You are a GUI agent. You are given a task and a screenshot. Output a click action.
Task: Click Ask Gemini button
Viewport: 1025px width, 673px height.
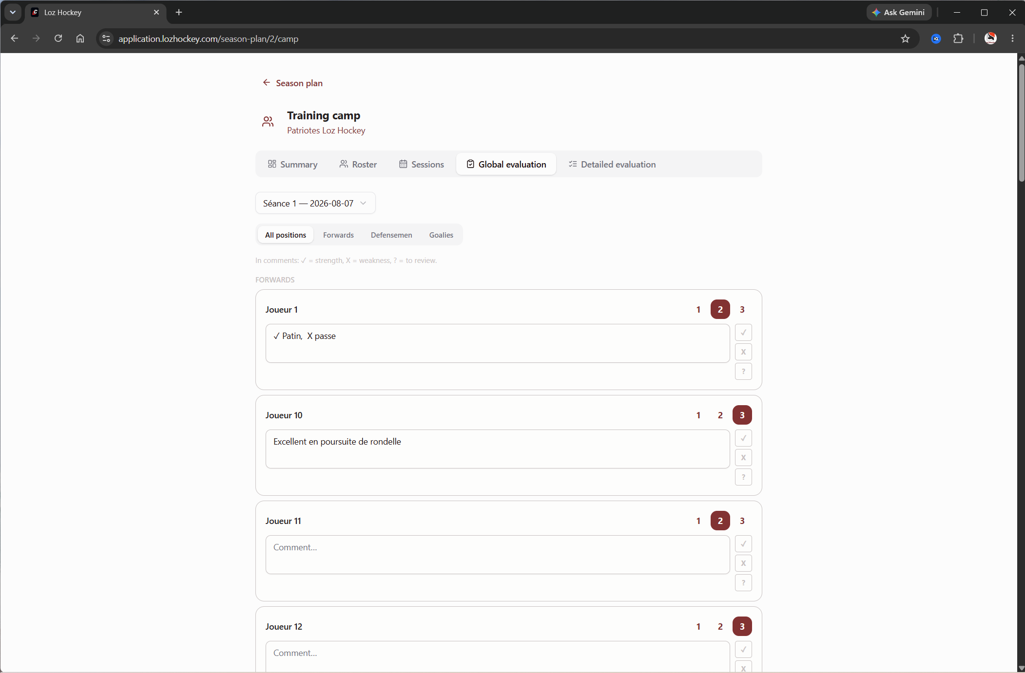899,12
